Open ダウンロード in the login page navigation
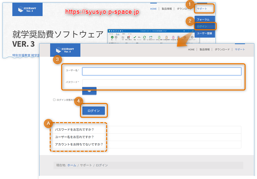 pos(222,49)
